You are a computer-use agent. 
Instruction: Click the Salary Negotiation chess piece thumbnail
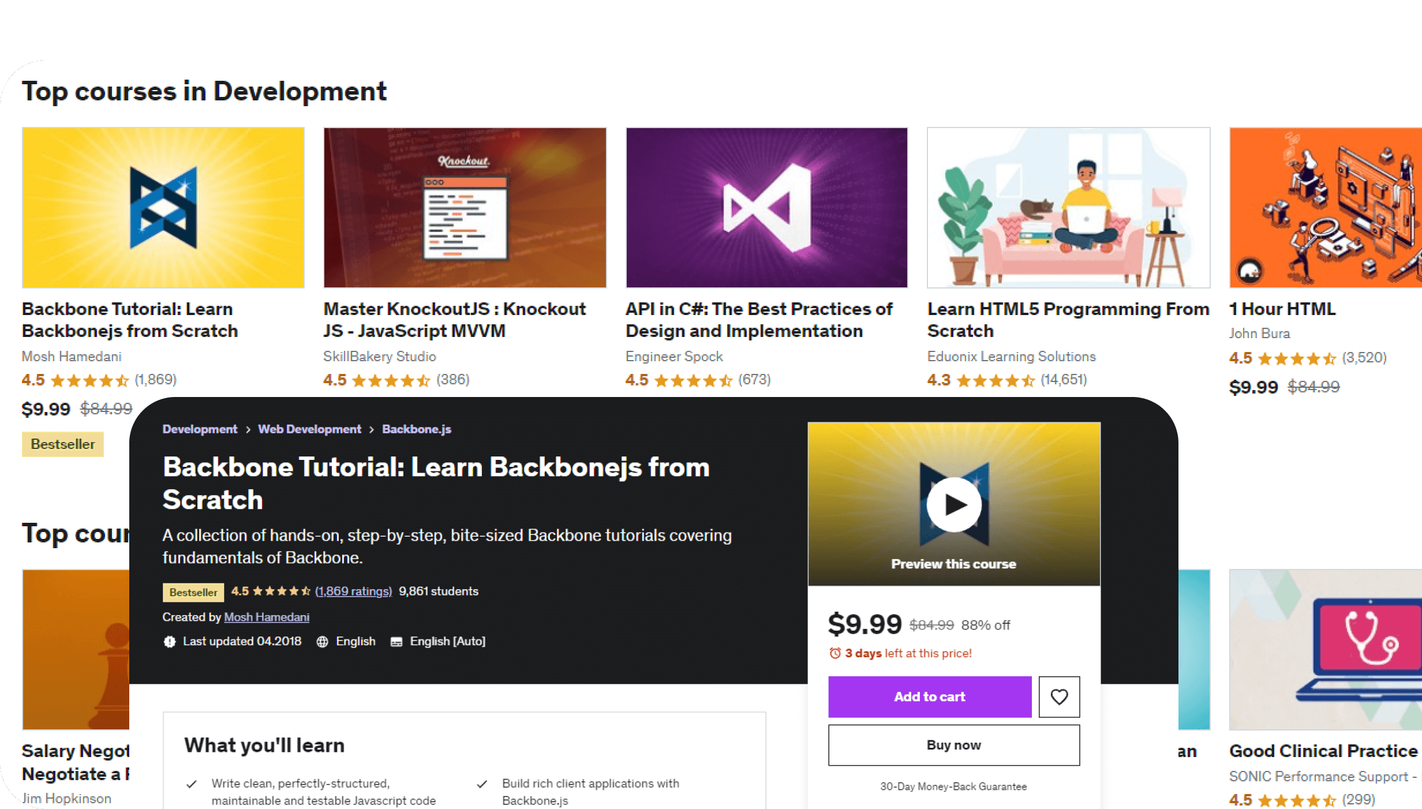pos(76,650)
